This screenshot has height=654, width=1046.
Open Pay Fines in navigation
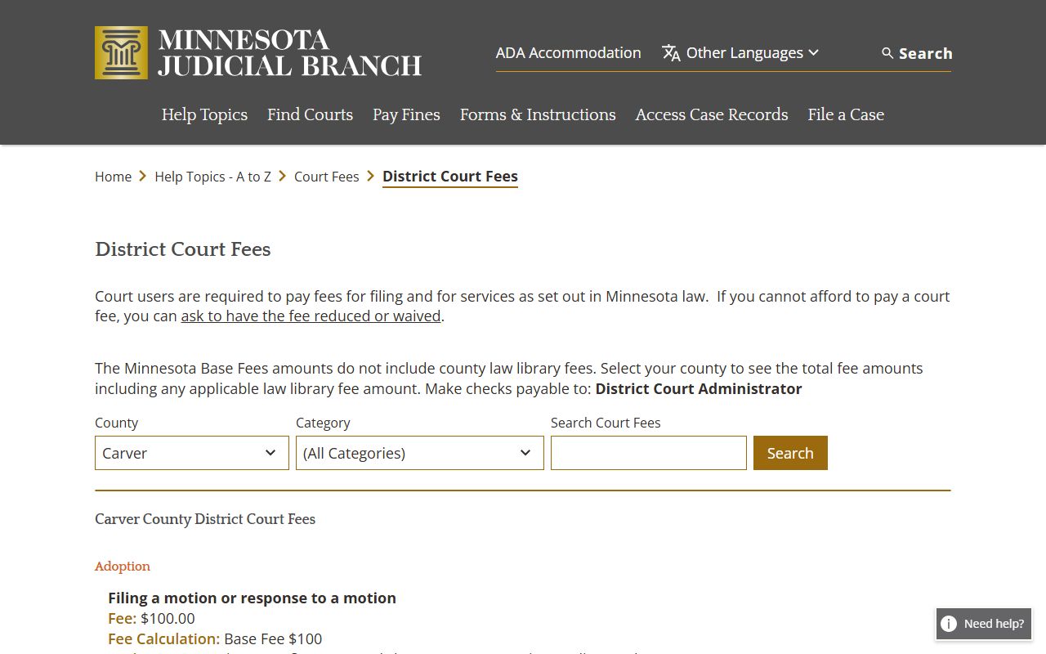(x=406, y=114)
